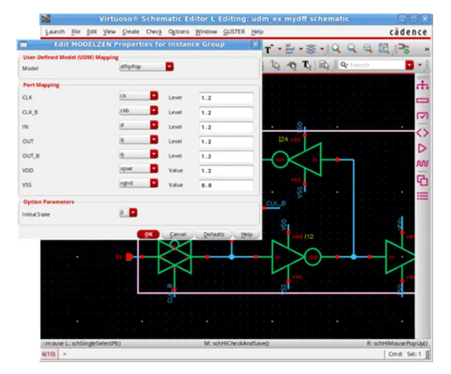Open the Launch menu
The height and width of the screenshot is (374, 451).
pyautogui.click(x=55, y=32)
